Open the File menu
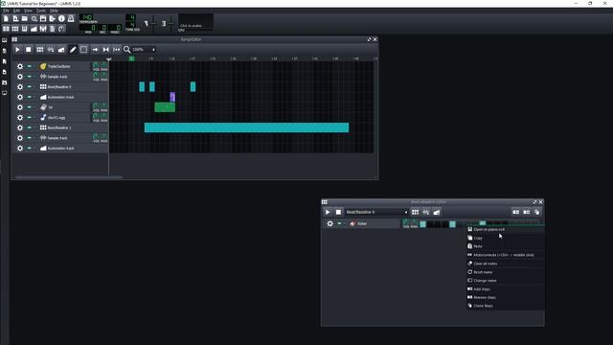The height and width of the screenshot is (345, 613). point(6,11)
